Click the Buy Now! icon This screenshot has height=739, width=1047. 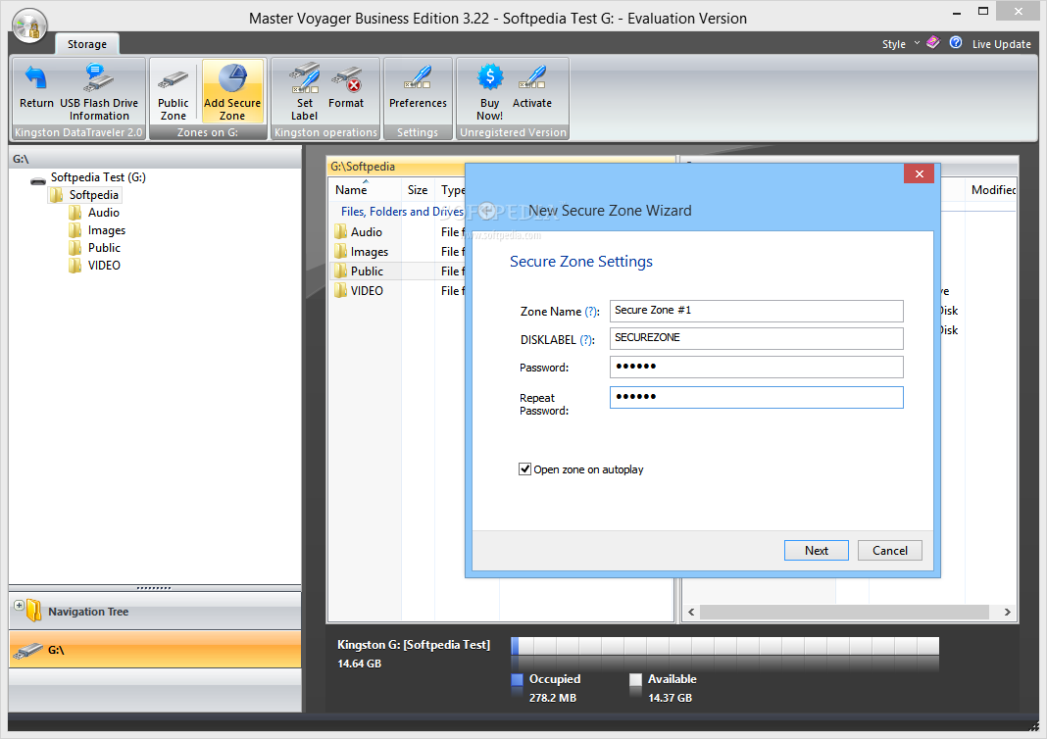[x=489, y=92]
